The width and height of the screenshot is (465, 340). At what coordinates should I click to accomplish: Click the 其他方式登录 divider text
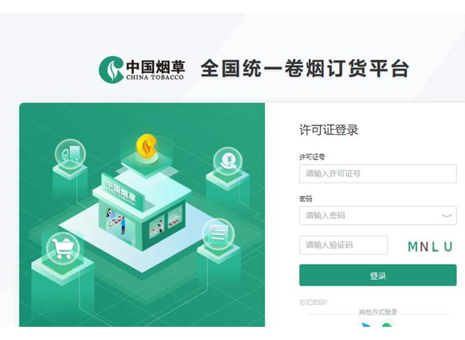coord(378,312)
